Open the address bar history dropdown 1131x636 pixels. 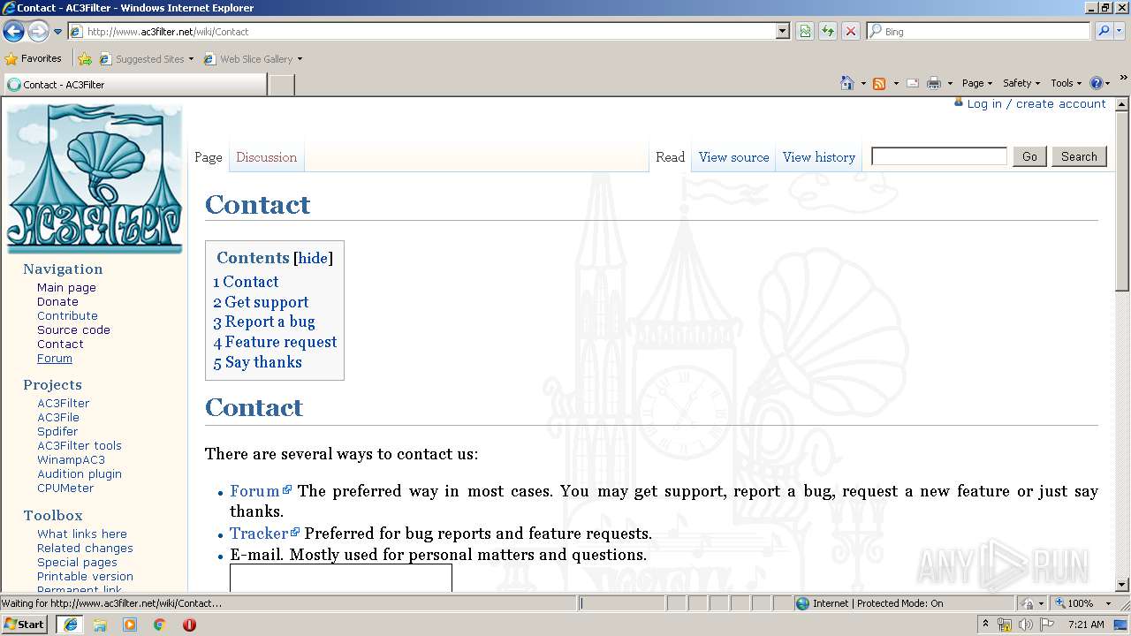pyautogui.click(x=783, y=31)
